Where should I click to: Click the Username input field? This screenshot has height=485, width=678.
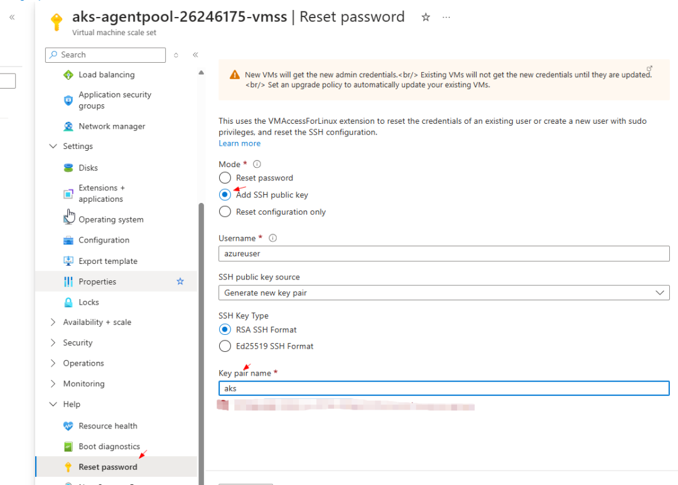(444, 254)
